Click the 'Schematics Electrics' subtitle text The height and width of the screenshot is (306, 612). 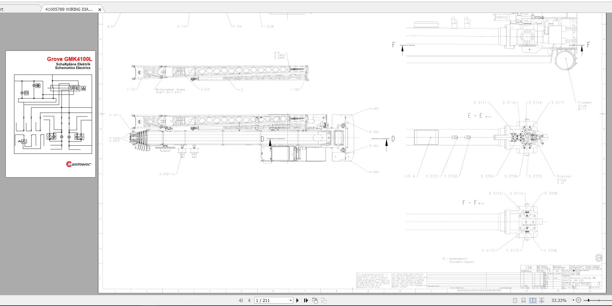coord(73,68)
